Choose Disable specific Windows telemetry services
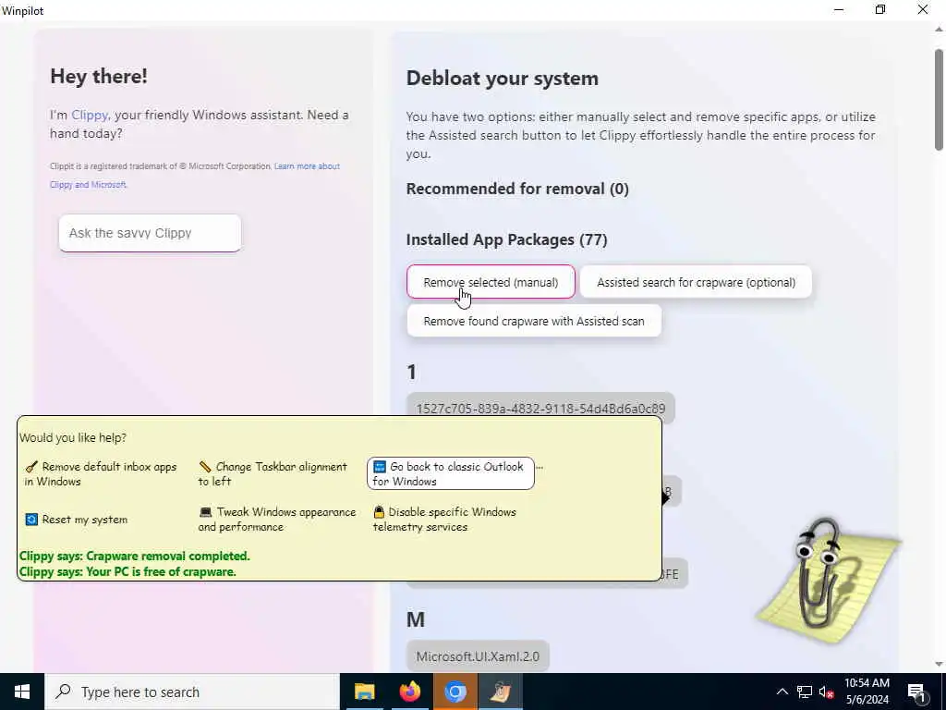946x710 pixels. coord(445,520)
